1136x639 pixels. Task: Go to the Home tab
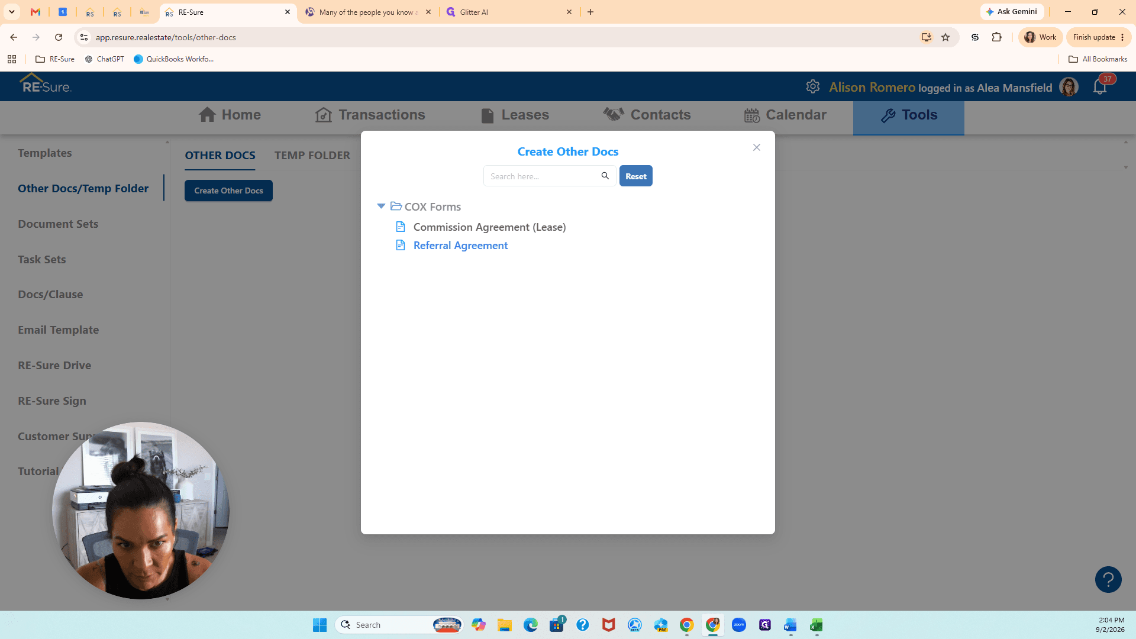[230, 115]
